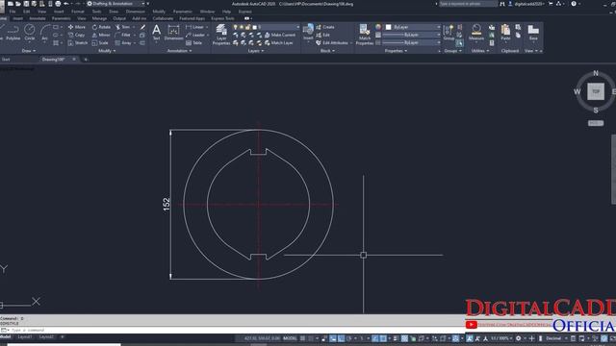Click the TOP face of ViewCube
This screenshot has height=346, width=616.
[596, 91]
